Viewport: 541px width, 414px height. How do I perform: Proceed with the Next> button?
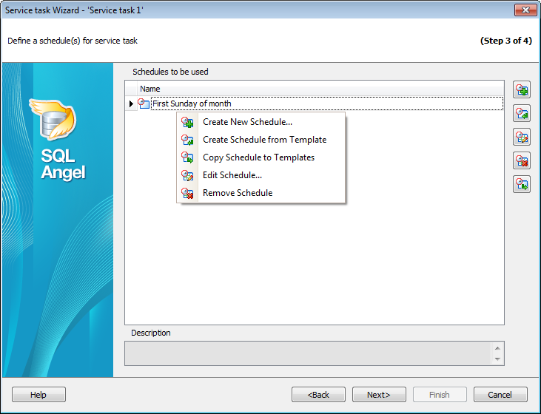[379, 394]
